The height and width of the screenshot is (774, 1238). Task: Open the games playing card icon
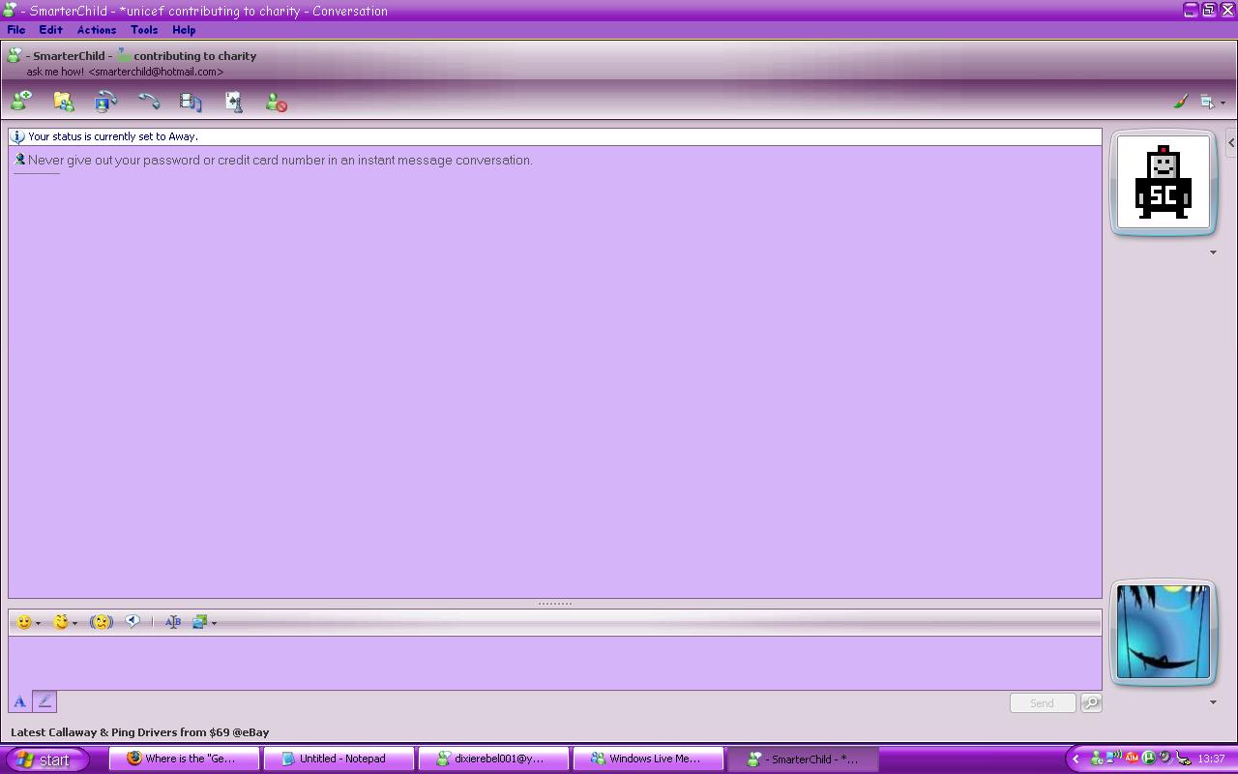233,102
